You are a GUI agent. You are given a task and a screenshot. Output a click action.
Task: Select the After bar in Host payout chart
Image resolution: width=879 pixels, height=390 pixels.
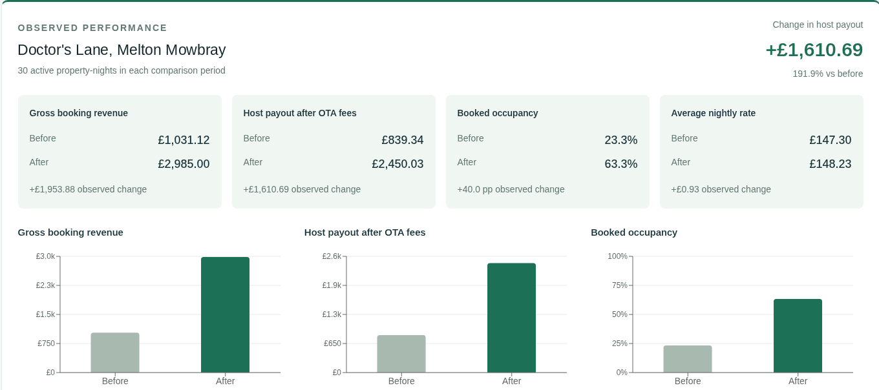(x=511, y=318)
